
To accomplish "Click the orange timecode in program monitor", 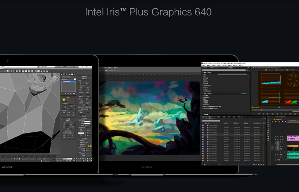I will (x=255, y=107).
